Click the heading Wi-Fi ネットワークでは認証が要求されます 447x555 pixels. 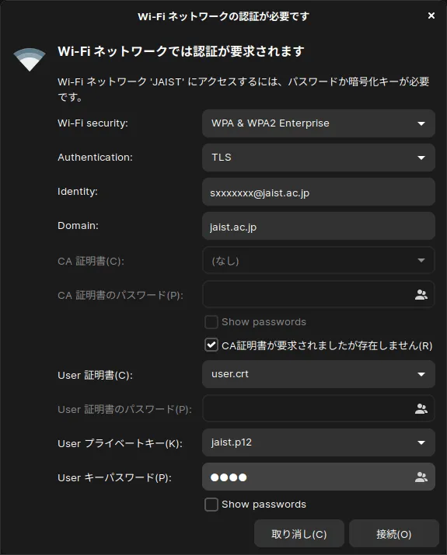[x=181, y=51]
